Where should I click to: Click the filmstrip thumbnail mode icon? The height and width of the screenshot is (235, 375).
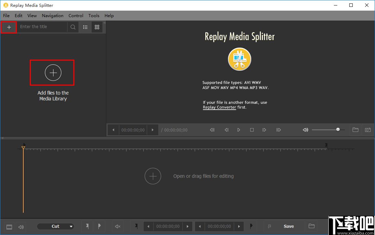pyautogui.click(x=9, y=226)
